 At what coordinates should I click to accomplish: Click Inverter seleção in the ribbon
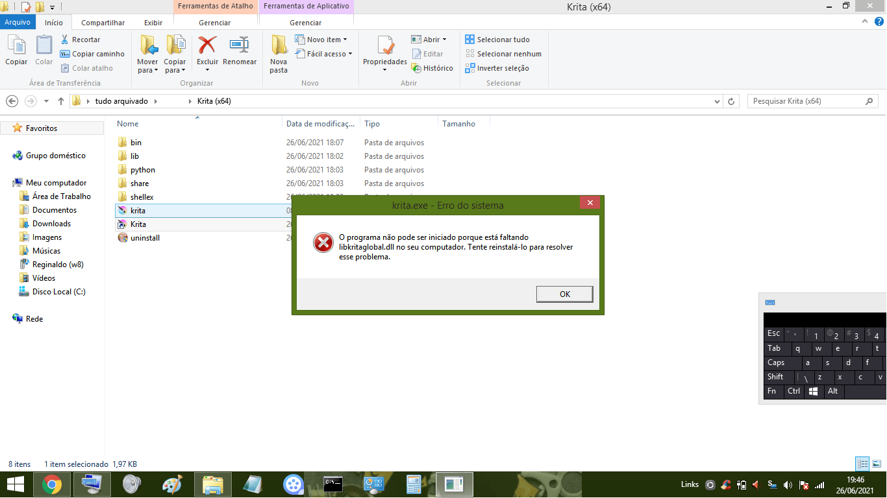pos(497,68)
